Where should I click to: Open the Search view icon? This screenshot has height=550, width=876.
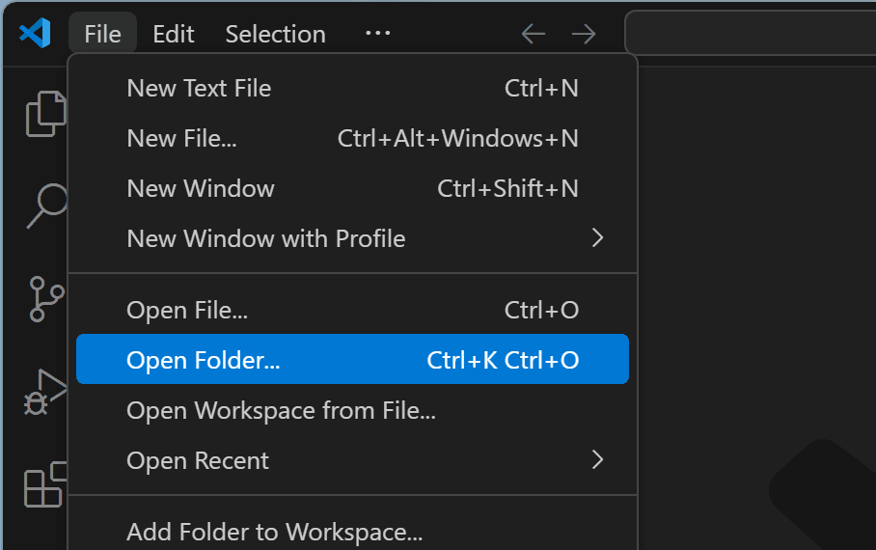(45, 206)
